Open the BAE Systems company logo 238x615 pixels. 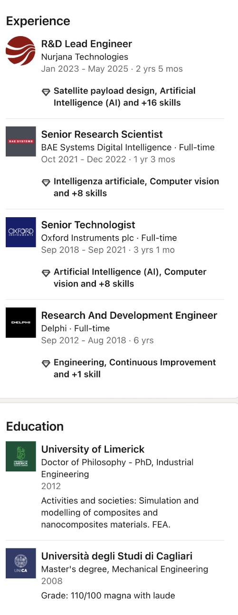point(21,141)
